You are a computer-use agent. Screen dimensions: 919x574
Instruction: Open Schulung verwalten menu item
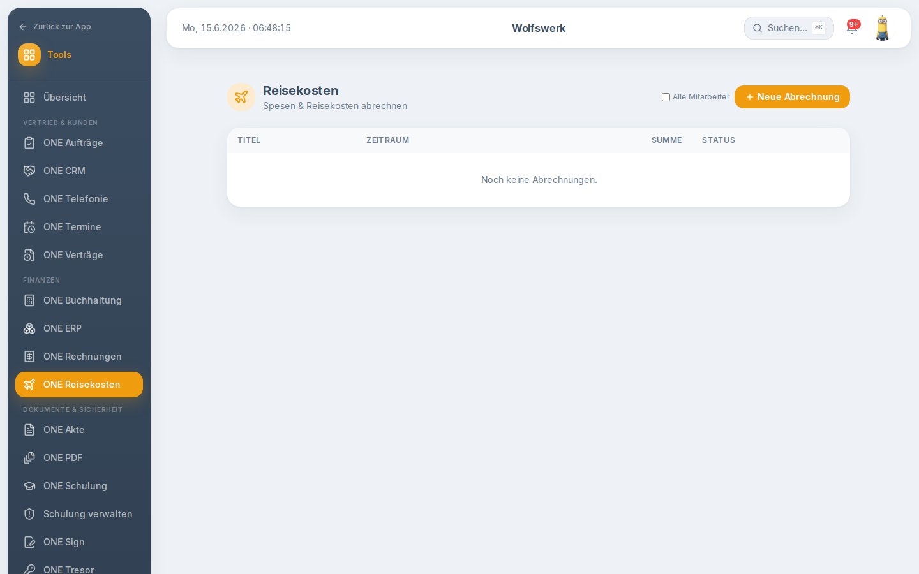click(79, 514)
